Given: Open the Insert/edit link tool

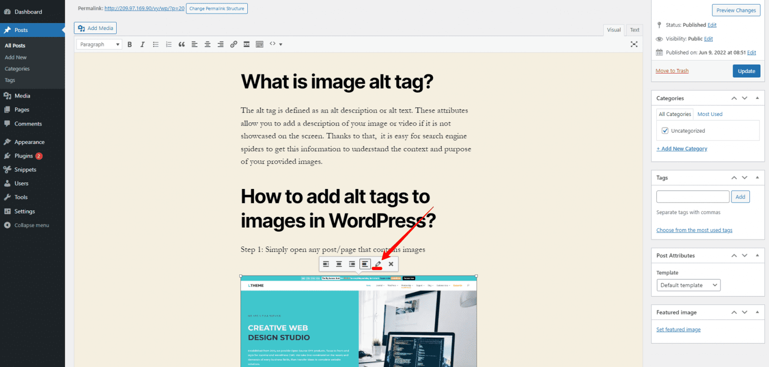Looking at the screenshot, I should point(233,44).
